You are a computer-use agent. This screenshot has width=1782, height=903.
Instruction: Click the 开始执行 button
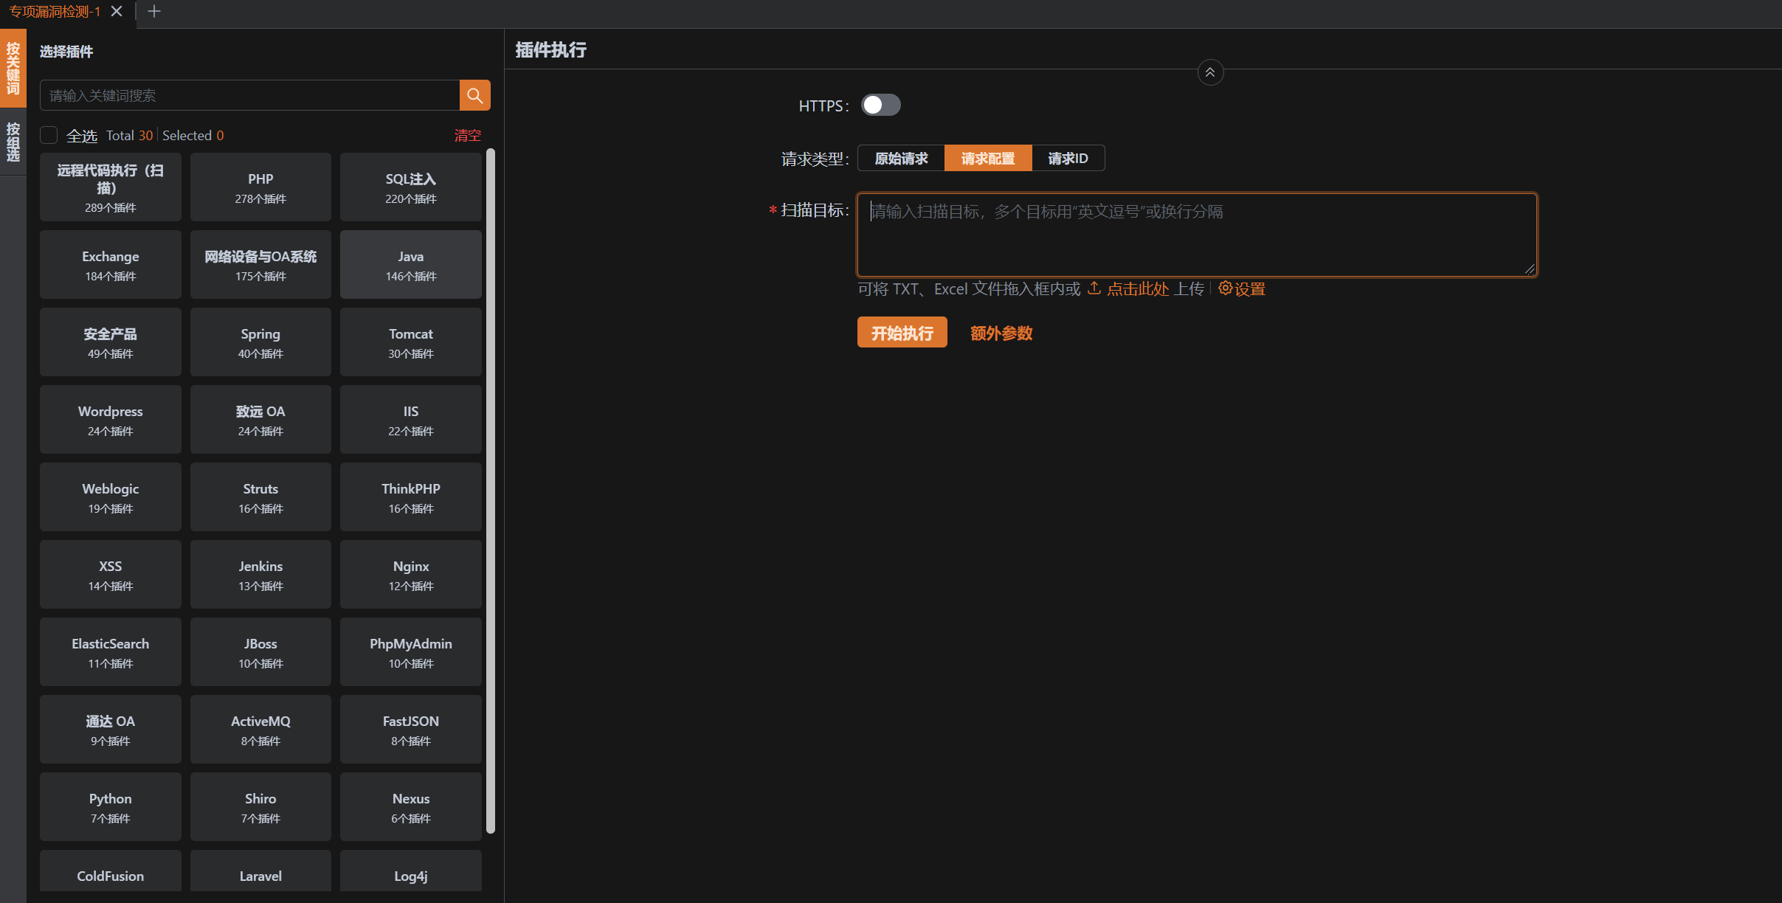coord(902,333)
